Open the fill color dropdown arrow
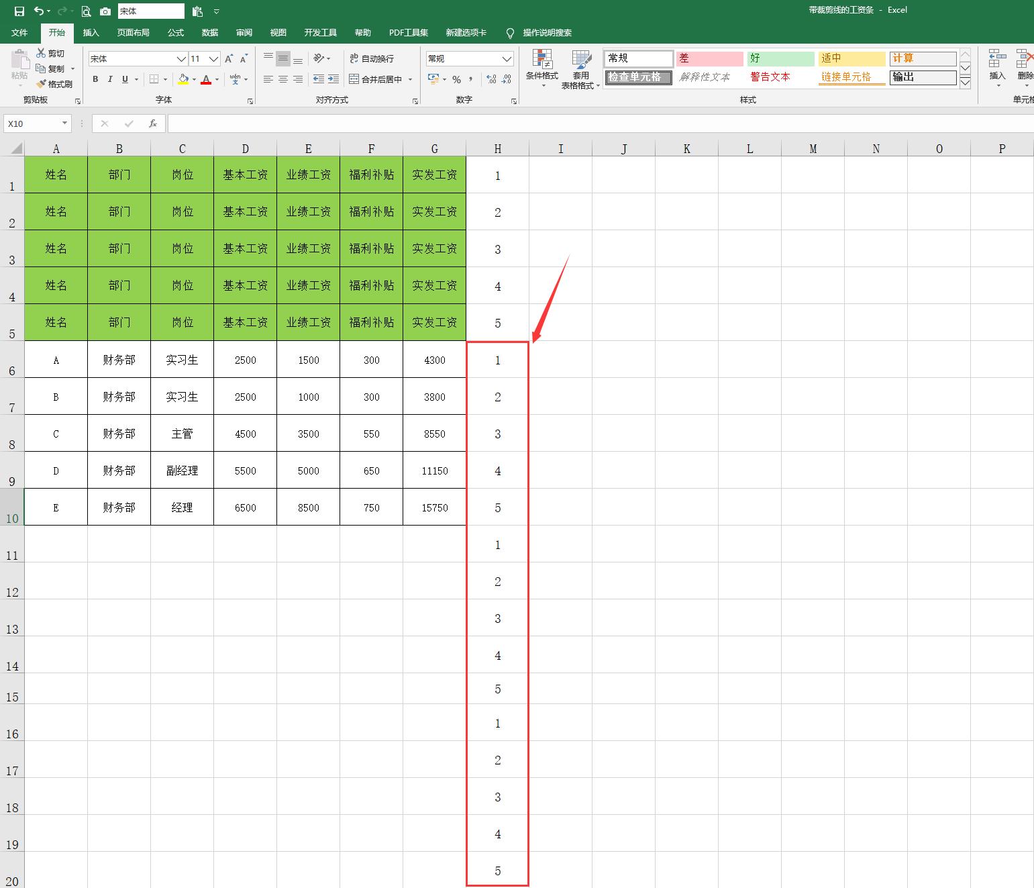Screen dimensions: 1034x888 click(194, 79)
